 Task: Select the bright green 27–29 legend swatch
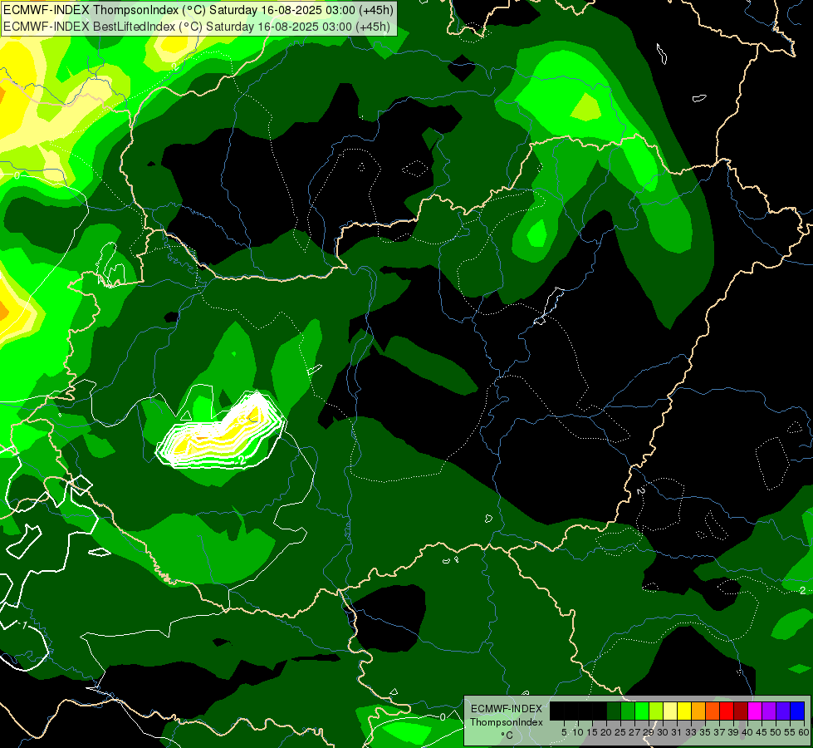pos(642,711)
